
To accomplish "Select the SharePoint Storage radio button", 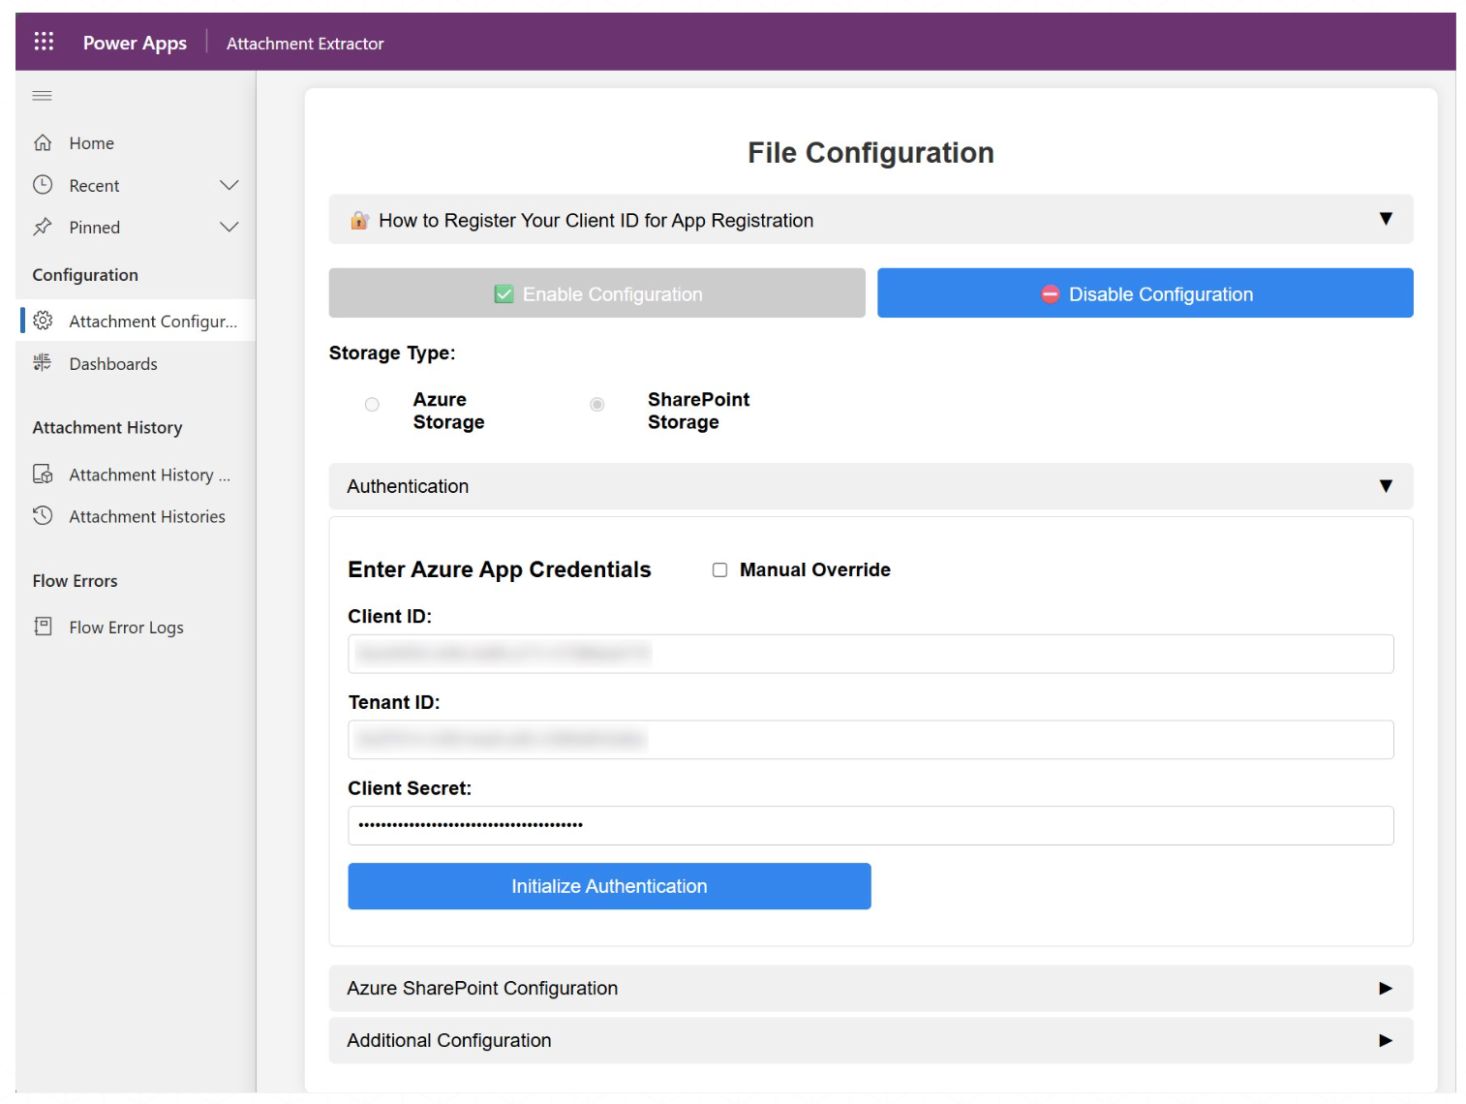I will [x=597, y=405].
